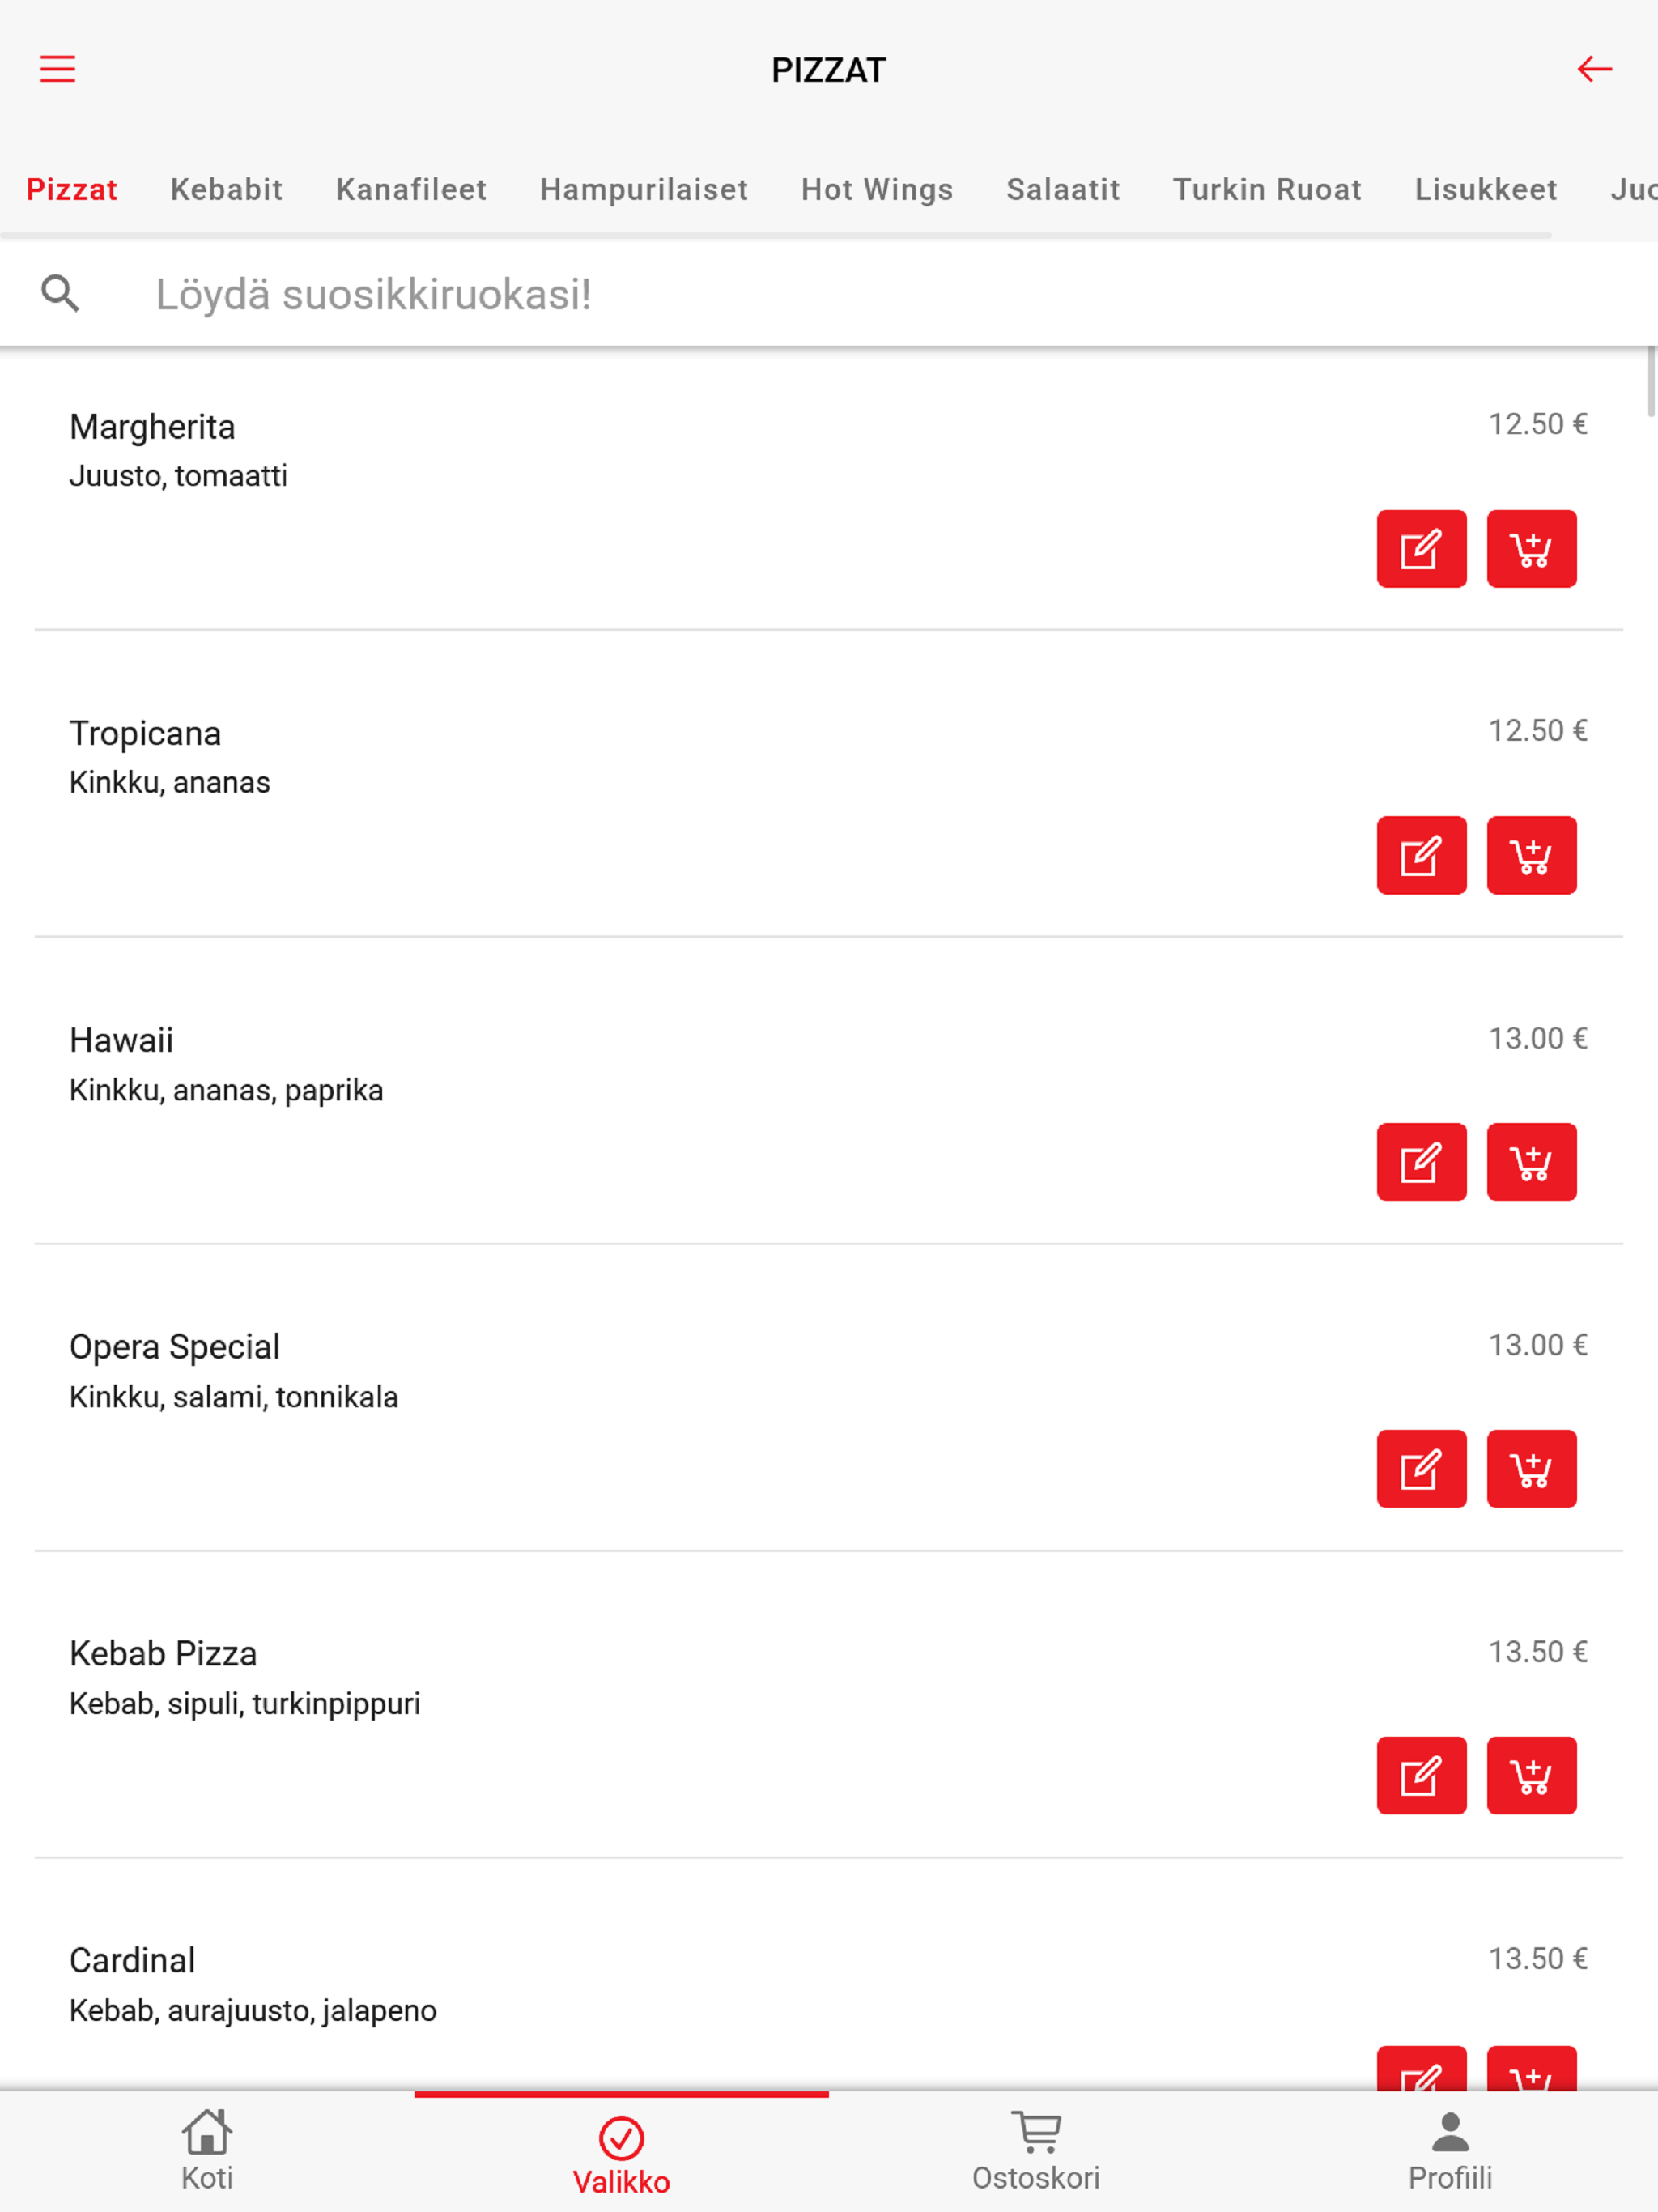Open the hamburger menu

point(57,69)
